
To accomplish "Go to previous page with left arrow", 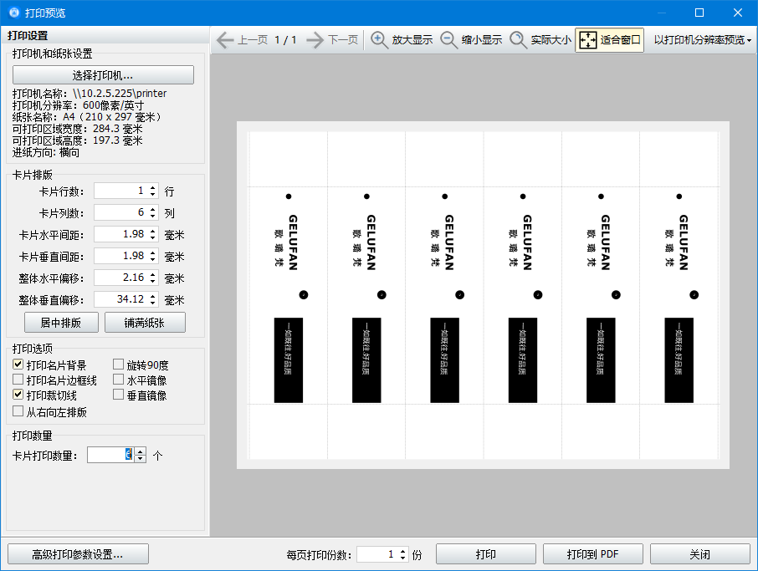I will tap(225, 39).
